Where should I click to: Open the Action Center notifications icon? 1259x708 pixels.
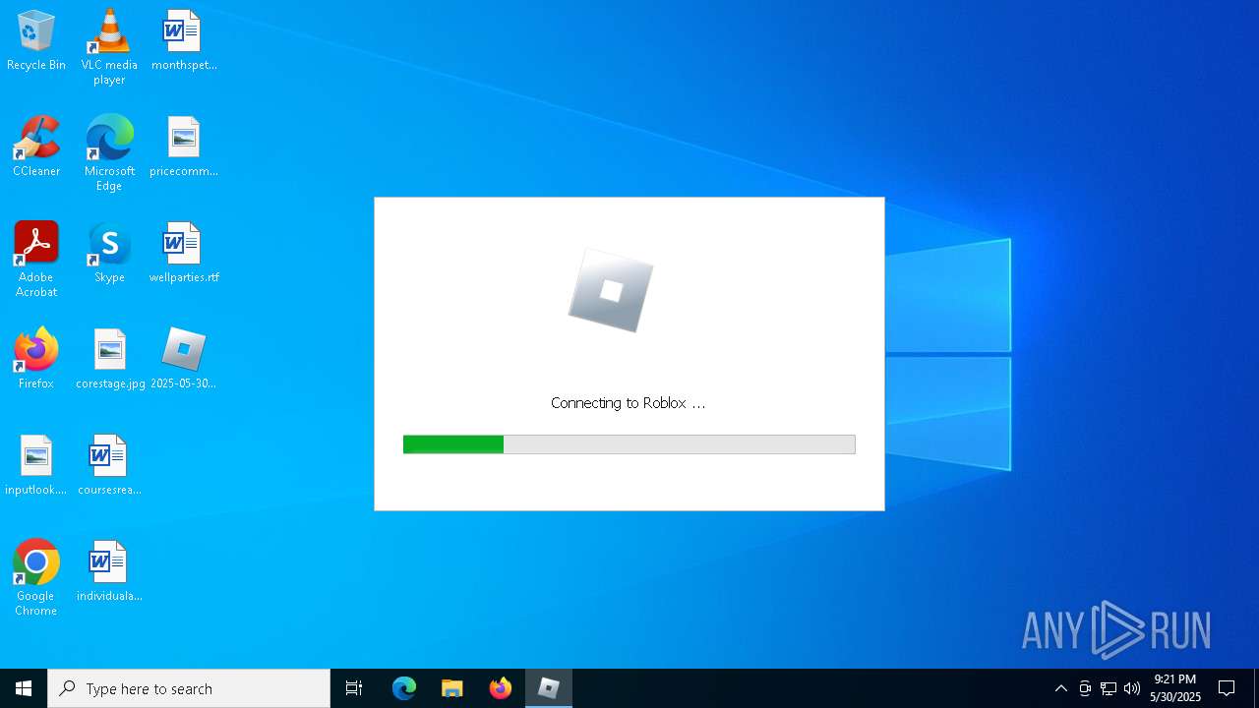pyautogui.click(x=1227, y=688)
